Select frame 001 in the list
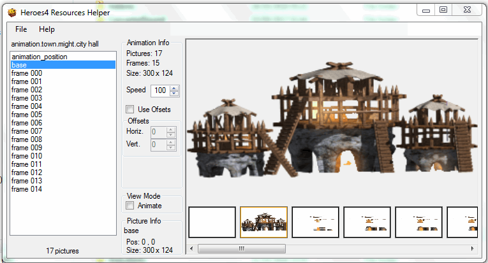 [x=63, y=82]
